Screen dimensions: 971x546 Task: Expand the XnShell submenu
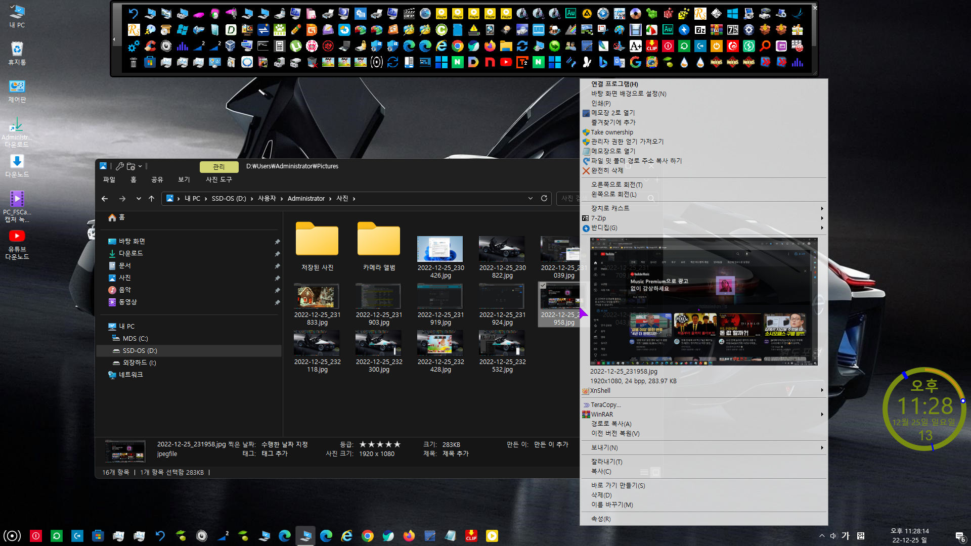click(x=703, y=391)
